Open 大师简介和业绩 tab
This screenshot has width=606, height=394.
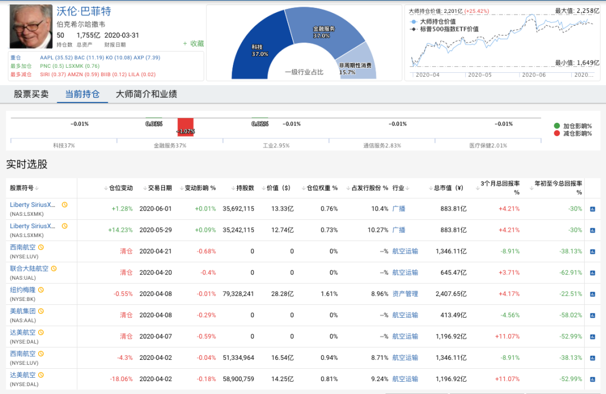coord(146,94)
